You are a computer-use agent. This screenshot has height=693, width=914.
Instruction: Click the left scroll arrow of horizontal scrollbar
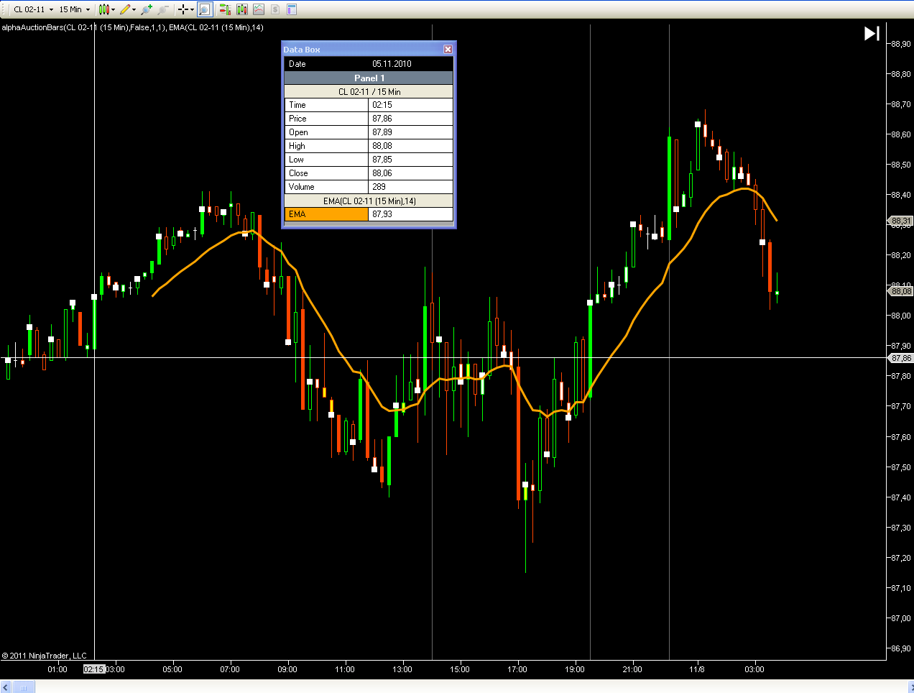(x=6, y=688)
